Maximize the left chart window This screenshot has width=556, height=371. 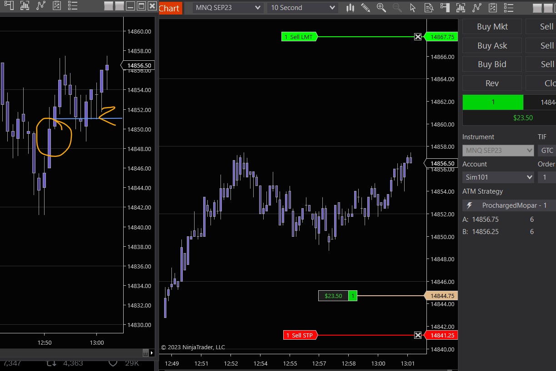(x=141, y=6)
